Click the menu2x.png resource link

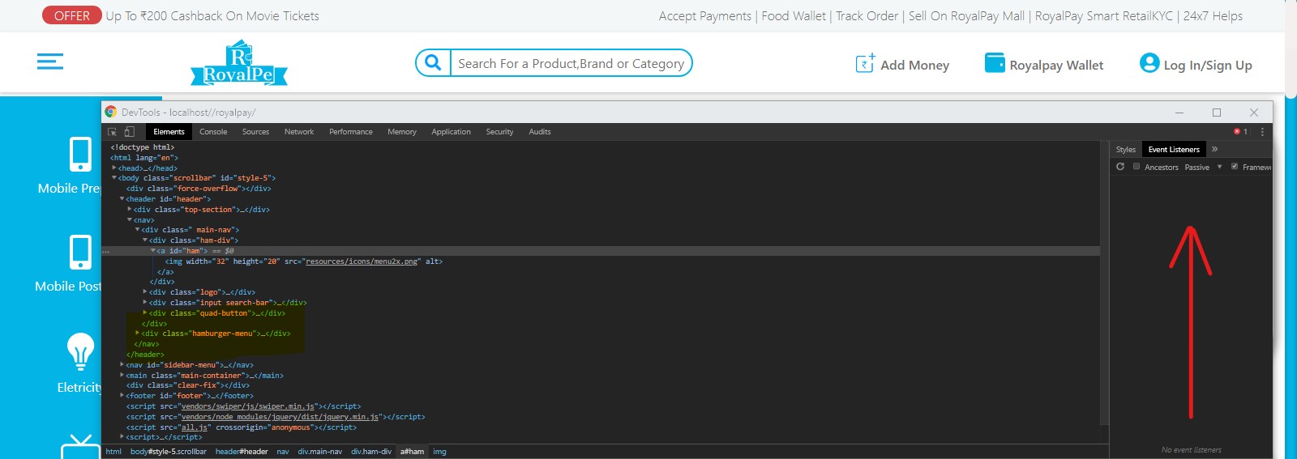pos(362,261)
